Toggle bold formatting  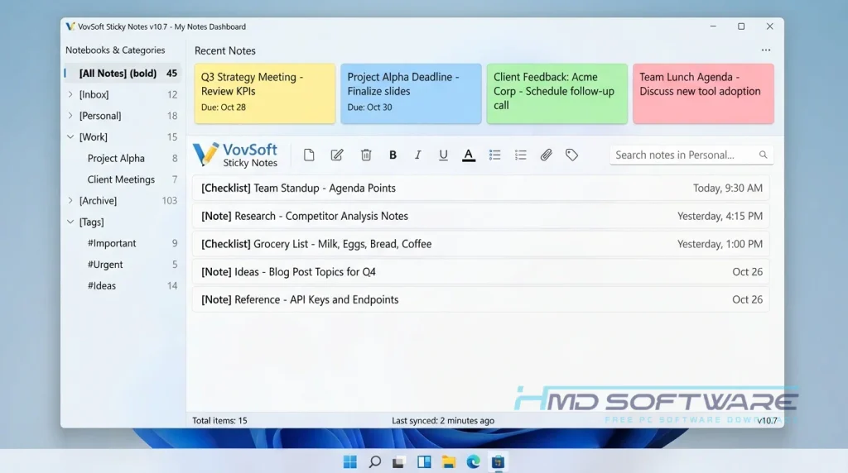coord(393,155)
